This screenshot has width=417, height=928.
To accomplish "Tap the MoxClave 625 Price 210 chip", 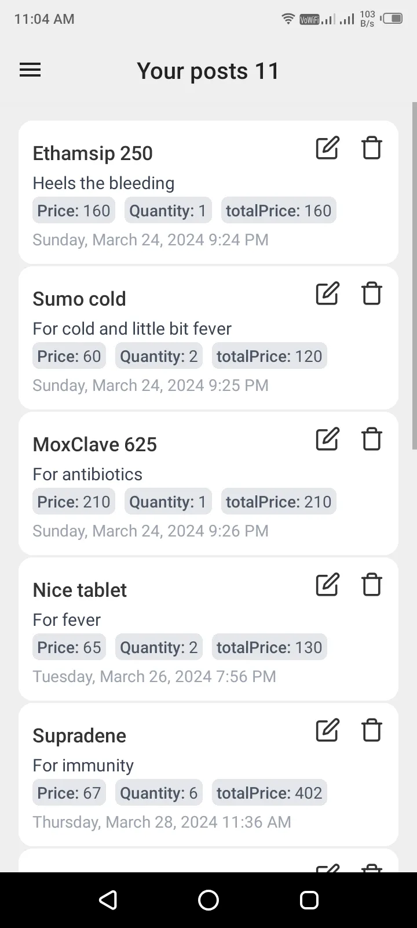I will [x=74, y=502].
